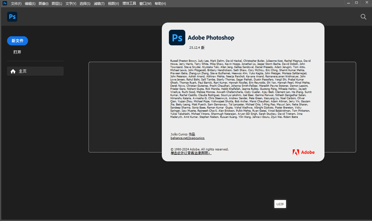Click the small Ps icon in the title bar
Viewport: 372px width, 221px height.
(x=5, y=3)
